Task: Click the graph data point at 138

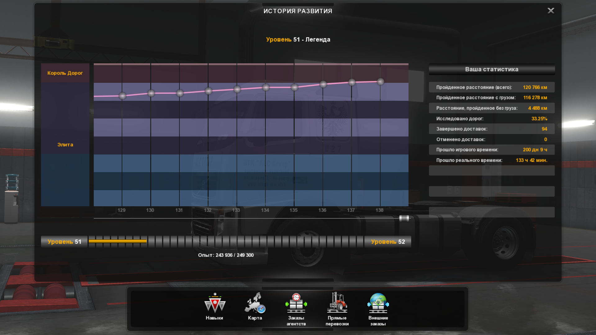Action: coord(381,82)
